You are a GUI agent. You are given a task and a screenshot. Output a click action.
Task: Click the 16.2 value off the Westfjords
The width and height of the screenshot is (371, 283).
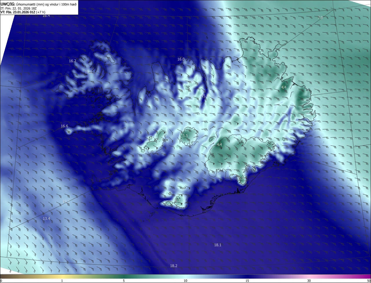click(x=72, y=61)
